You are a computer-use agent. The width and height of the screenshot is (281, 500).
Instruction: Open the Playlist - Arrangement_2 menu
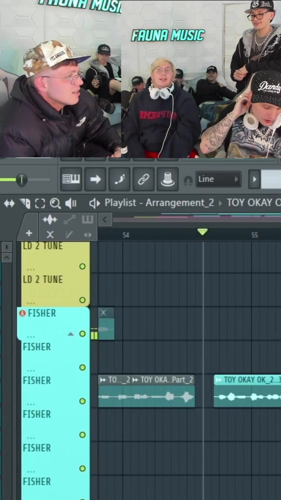click(159, 203)
